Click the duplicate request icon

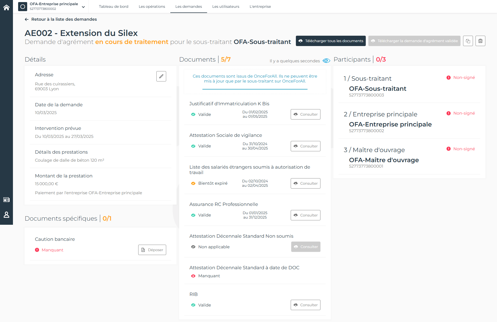pos(468,41)
